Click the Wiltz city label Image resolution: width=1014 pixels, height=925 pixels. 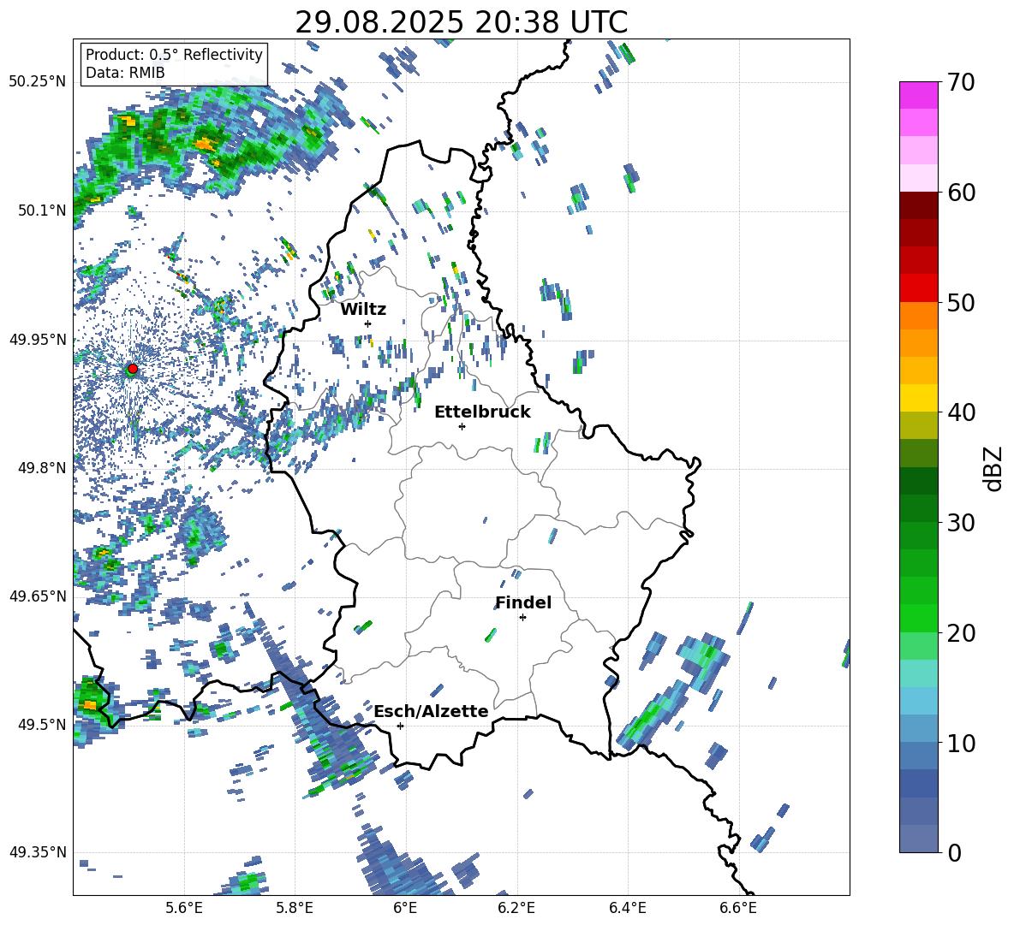363,310
